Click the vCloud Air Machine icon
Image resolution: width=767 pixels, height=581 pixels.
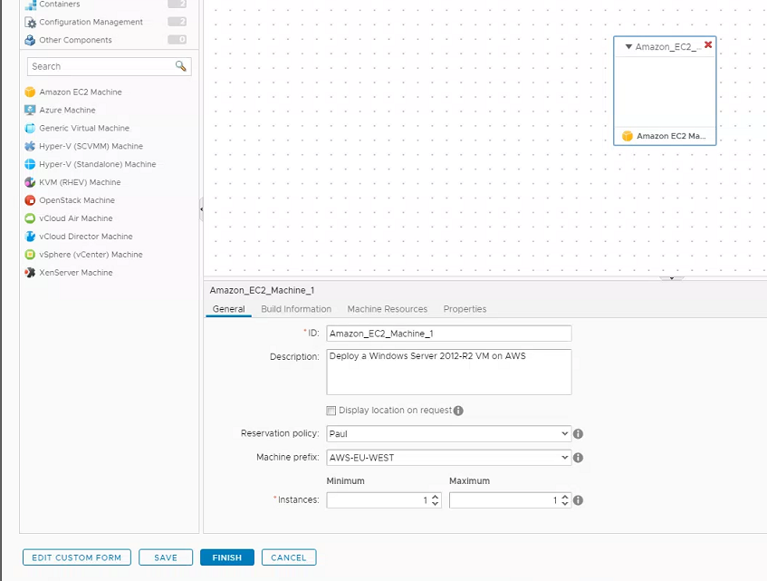click(30, 218)
